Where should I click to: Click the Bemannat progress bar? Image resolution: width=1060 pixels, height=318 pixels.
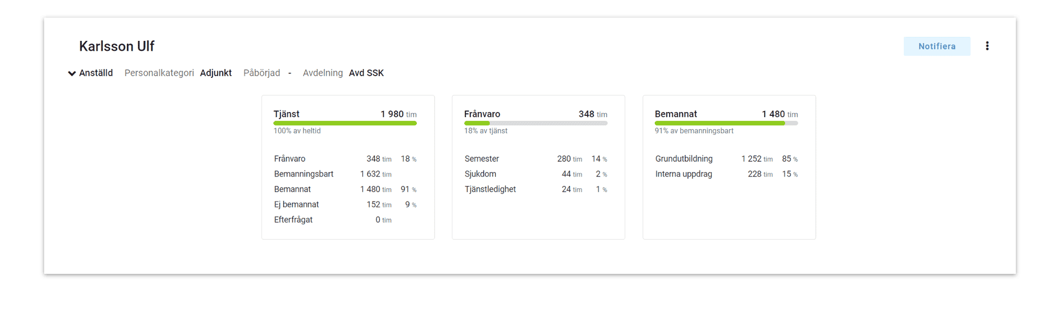pyautogui.click(x=726, y=123)
